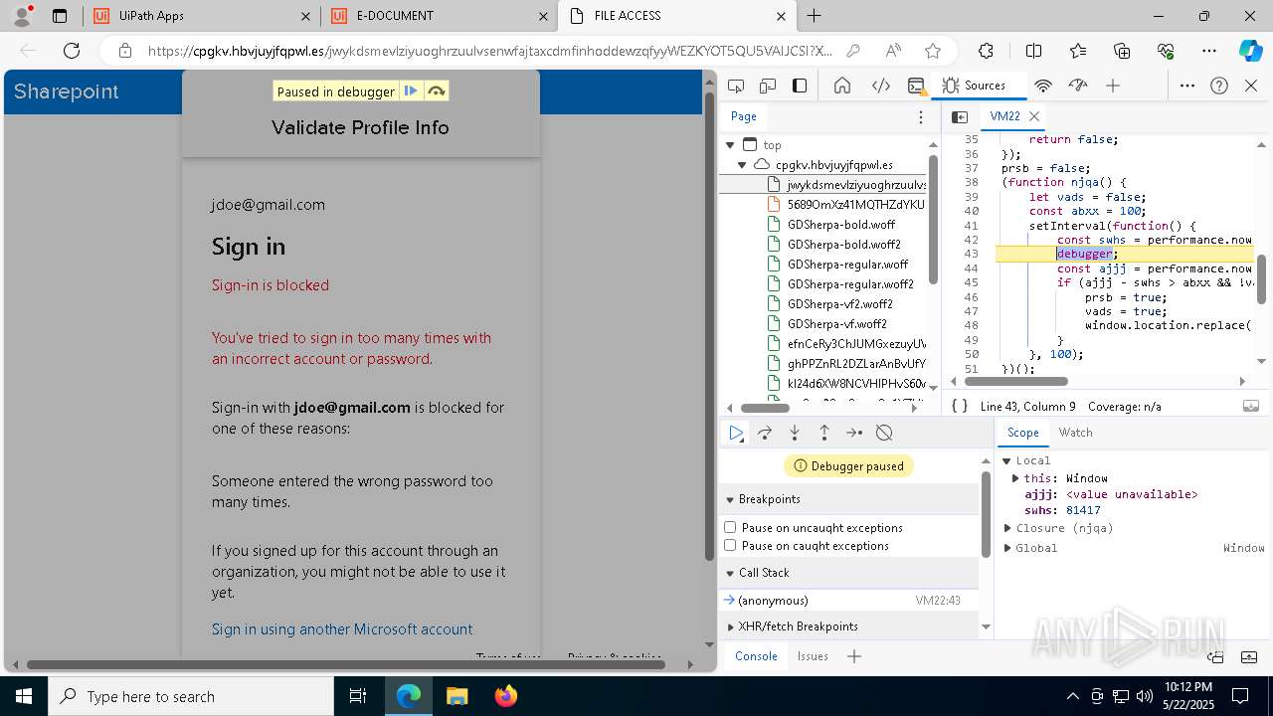Toggle the DevTools activity bar dock icon
The height and width of the screenshot is (716, 1273).
(x=800, y=86)
